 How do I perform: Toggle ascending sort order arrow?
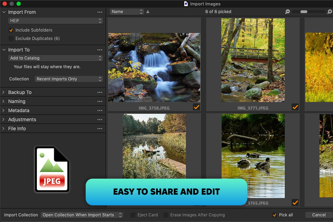(148, 12)
